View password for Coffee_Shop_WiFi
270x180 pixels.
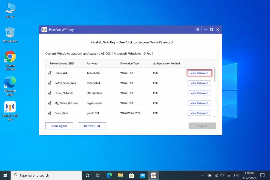click(x=199, y=83)
